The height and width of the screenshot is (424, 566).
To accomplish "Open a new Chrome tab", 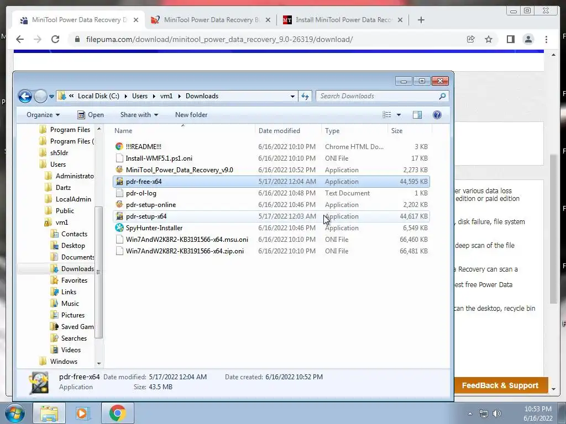I will pyautogui.click(x=421, y=20).
